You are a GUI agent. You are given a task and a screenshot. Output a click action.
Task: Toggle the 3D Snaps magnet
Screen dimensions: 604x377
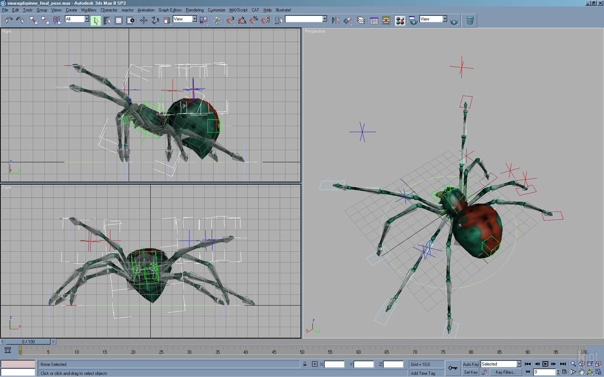tap(230, 20)
